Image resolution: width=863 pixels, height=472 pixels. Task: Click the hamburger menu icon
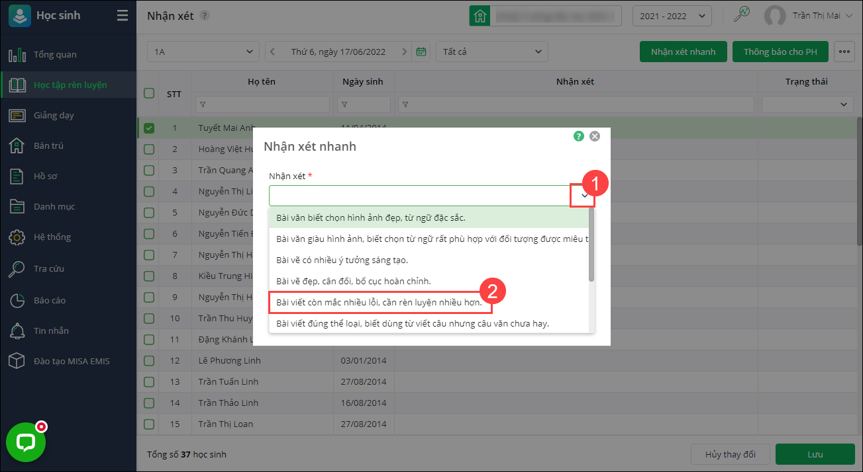click(x=123, y=15)
